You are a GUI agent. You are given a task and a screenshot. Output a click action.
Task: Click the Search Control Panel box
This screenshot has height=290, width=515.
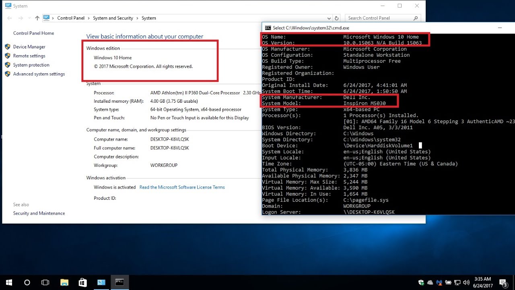pyautogui.click(x=383, y=18)
